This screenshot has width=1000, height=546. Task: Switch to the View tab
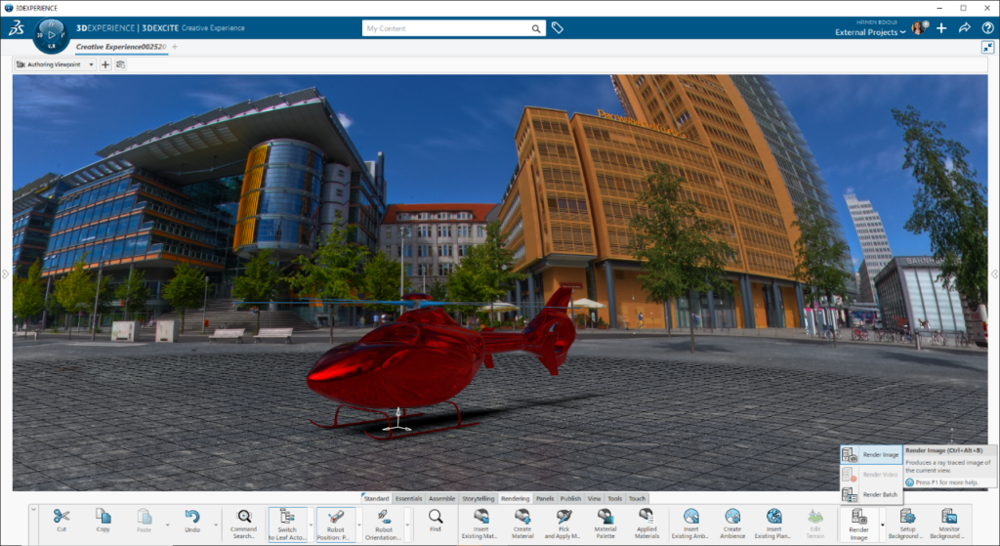594,499
